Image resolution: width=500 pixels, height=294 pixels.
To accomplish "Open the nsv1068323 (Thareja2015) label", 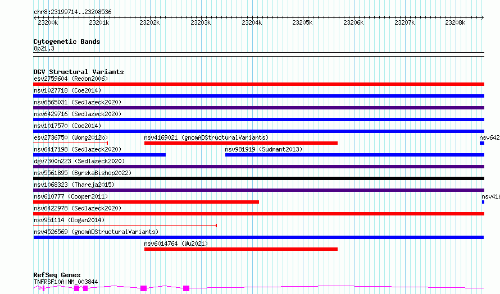I will coord(74,185).
